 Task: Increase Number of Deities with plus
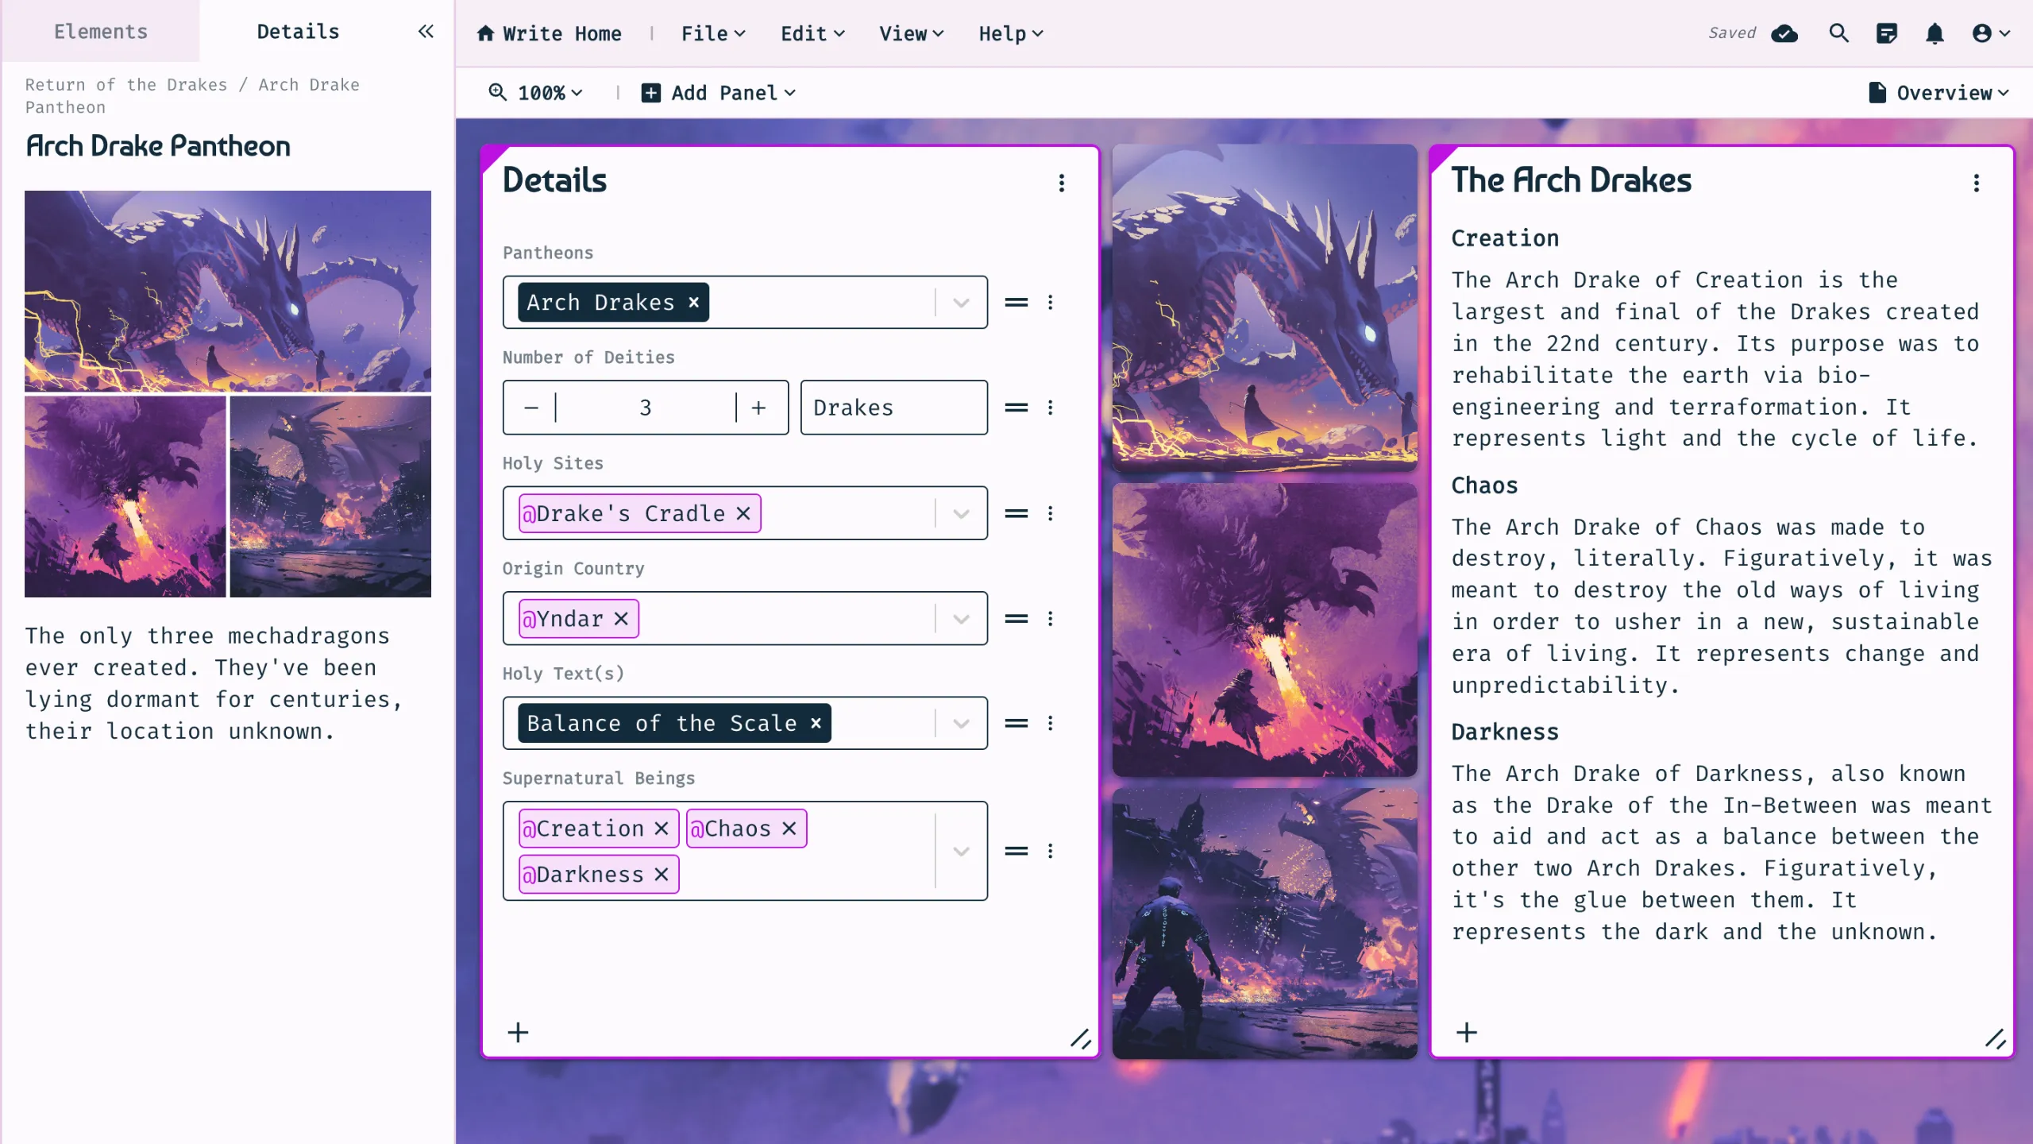pyautogui.click(x=759, y=408)
